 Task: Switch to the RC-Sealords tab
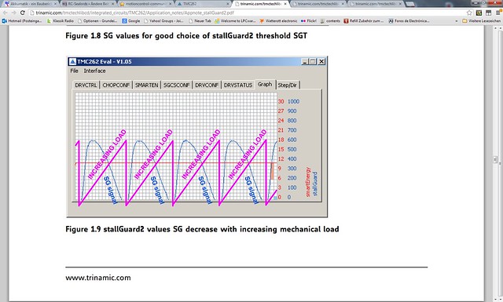pos(87,4)
